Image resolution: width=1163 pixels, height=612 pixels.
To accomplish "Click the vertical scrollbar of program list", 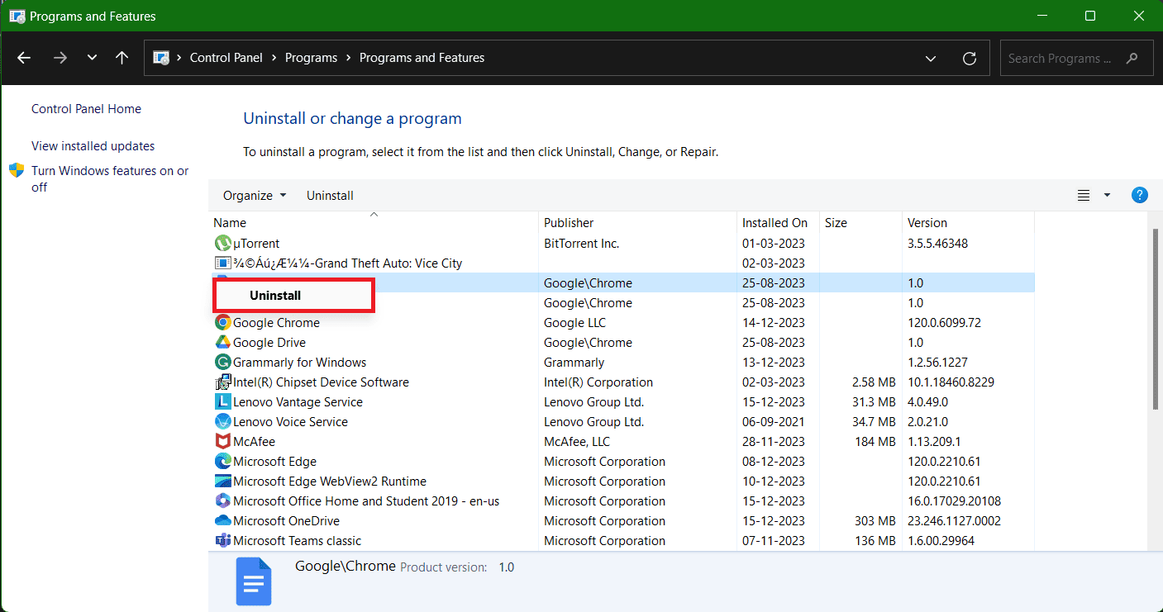I will coord(1155,318).
